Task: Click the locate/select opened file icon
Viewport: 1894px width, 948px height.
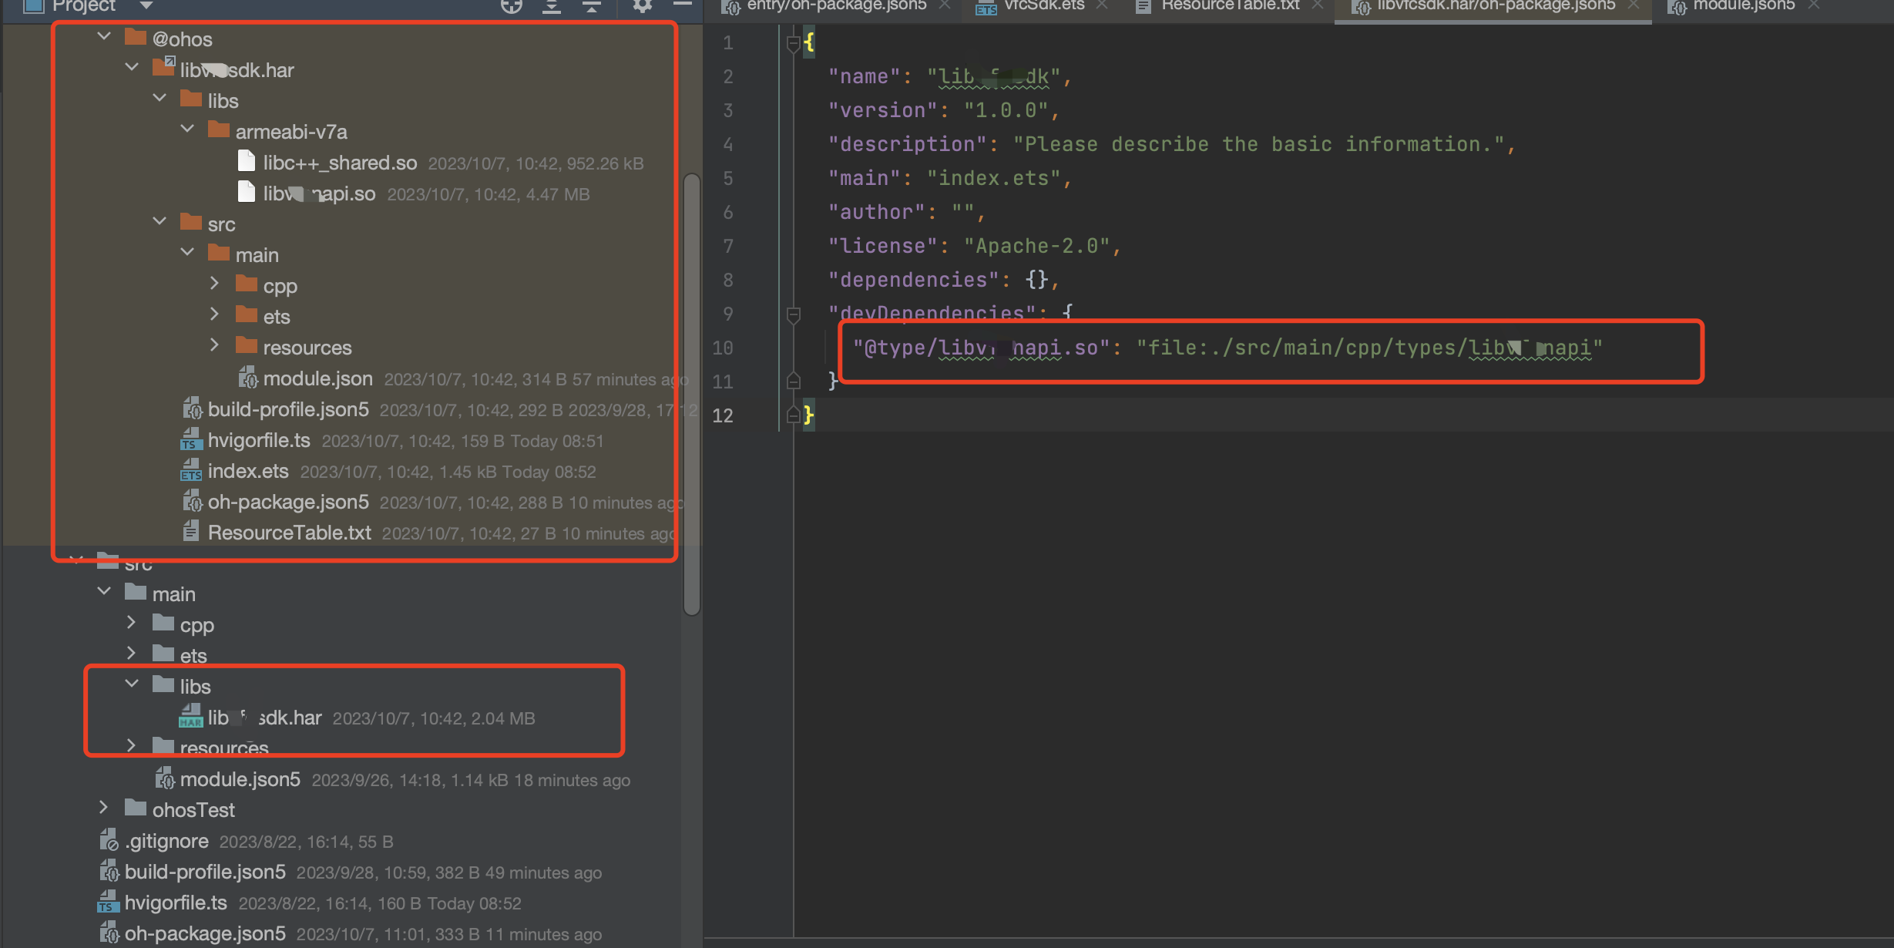Action: point(511,6)
